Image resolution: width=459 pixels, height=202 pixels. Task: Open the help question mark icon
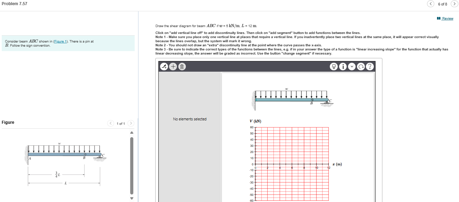click(370, 66)
